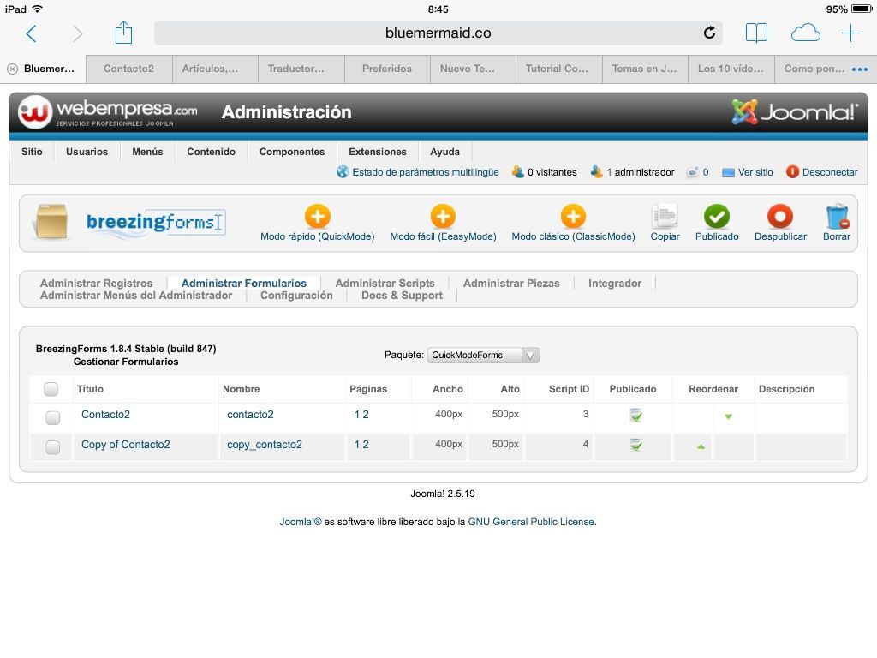Screen dimensions: 877x658
Task: Open the Componentes menu
Action: coord(292,152)
